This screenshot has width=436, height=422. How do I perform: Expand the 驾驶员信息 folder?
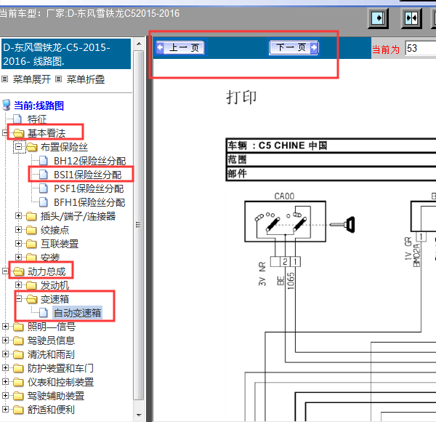(x=5, y=340)
